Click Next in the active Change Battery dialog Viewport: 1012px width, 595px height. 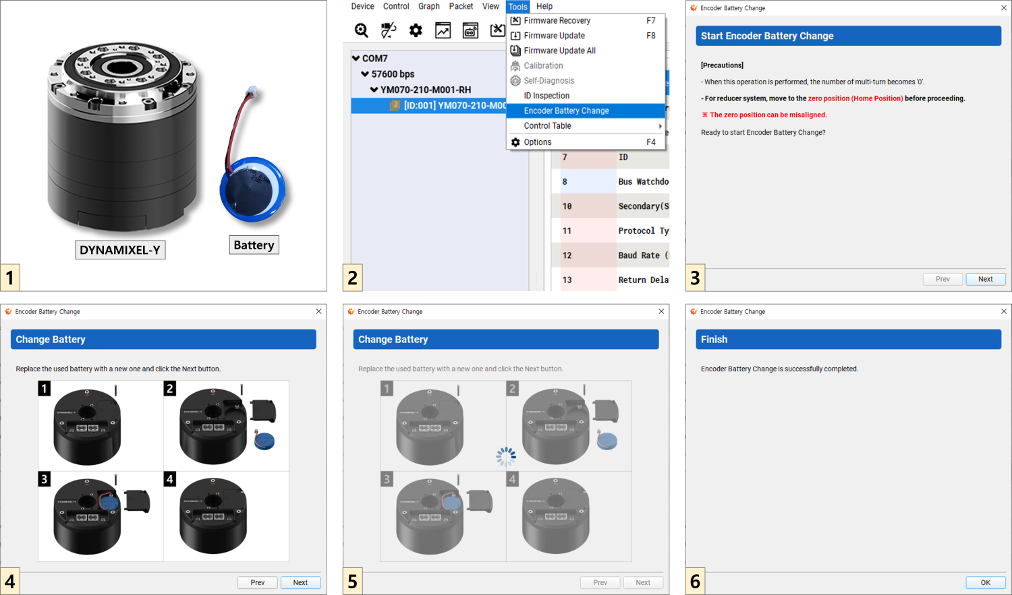coord(300,583)
